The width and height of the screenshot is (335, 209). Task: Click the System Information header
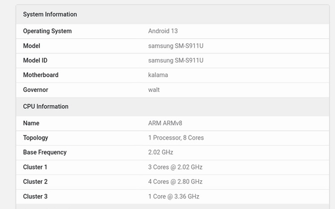tap(50, 15)
